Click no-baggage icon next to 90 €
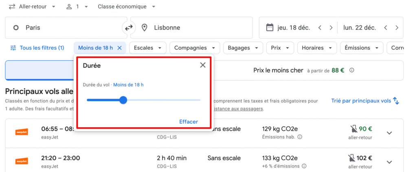Image resolution: width=417 pixels, height=172 pixels. pyautogui.click(x=353, y=129)
